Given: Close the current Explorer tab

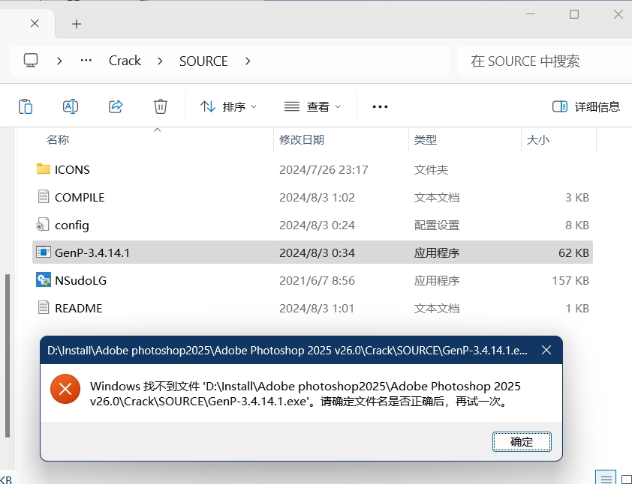Looking at the screenshot, I should click(35, 24).
